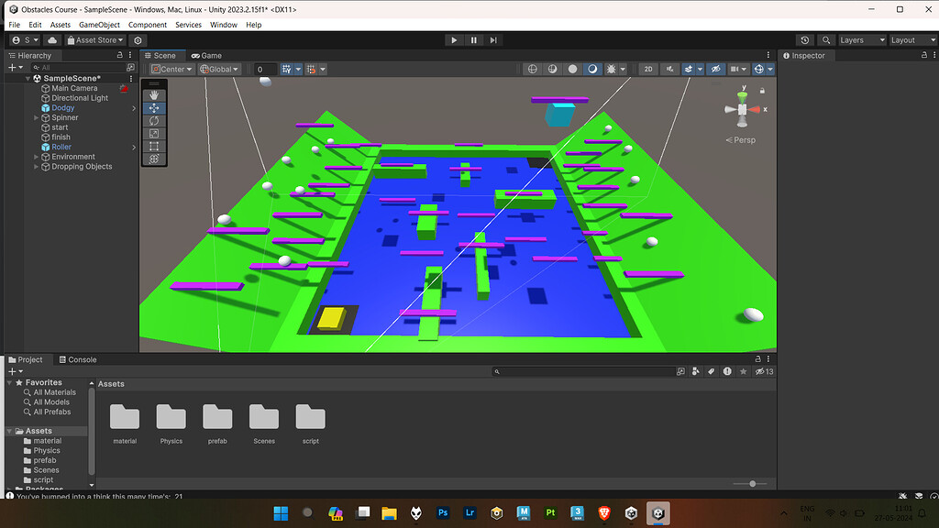Screen dimensions: 939x528
Task: Toggle 2D scene view mode
Action: coord(648,69)
